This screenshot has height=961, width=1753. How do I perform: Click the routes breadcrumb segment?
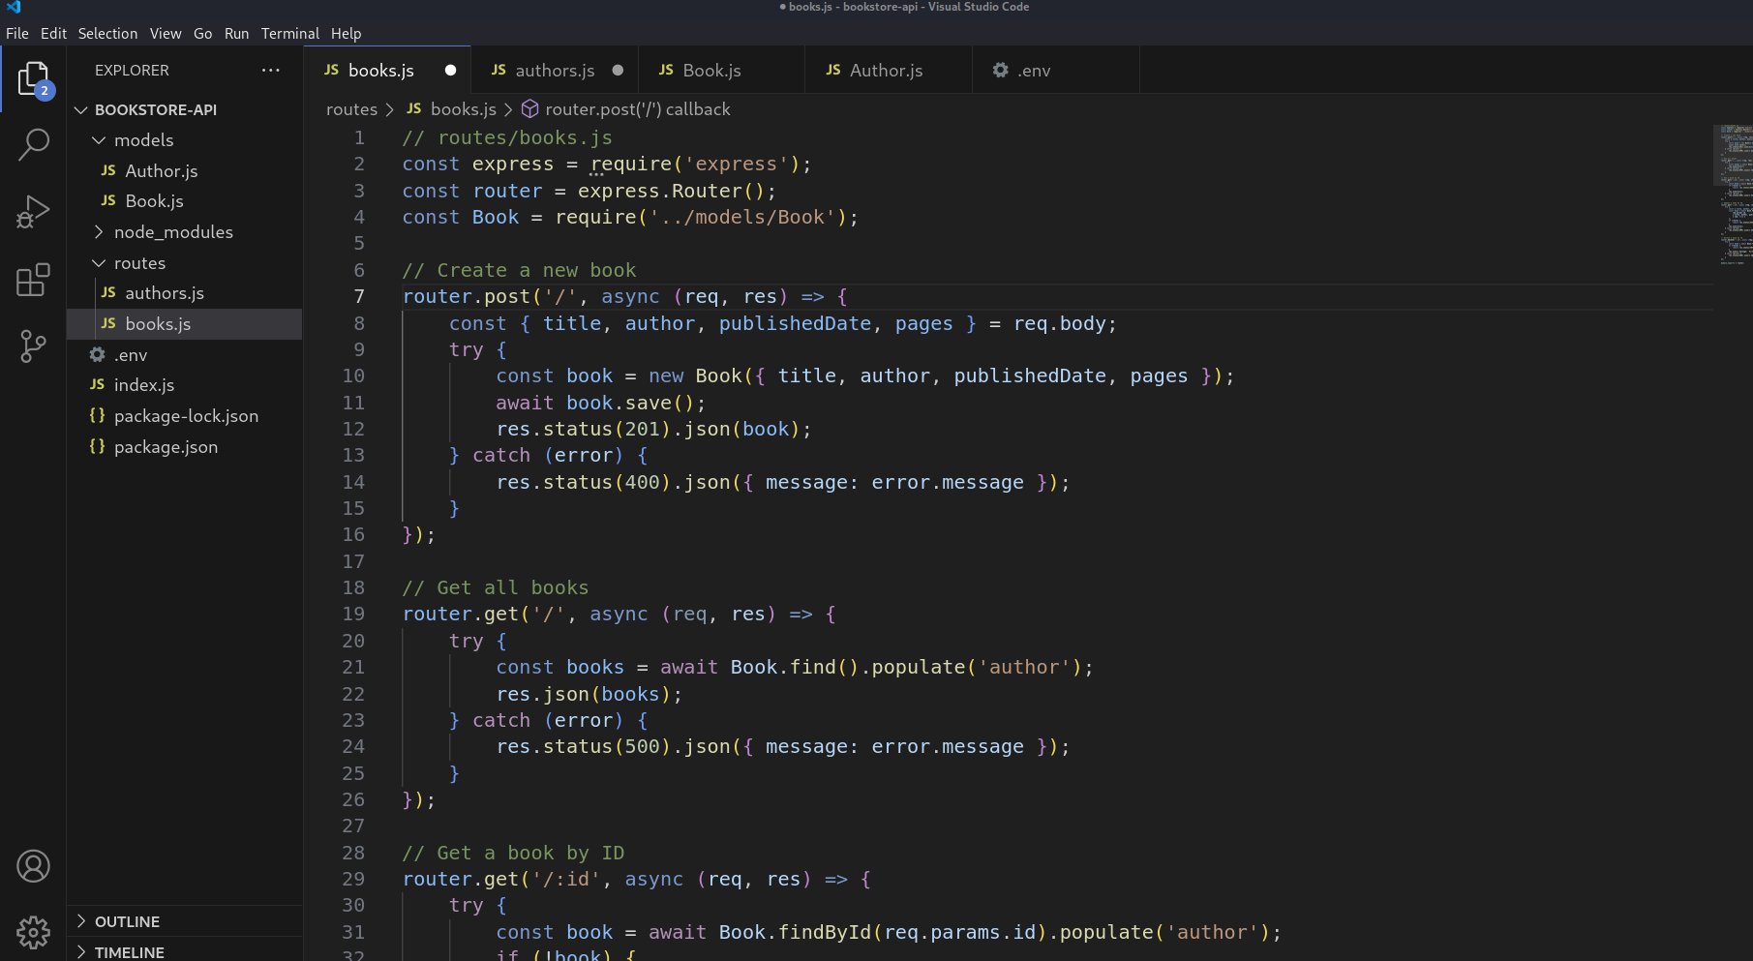click(351, 109)
